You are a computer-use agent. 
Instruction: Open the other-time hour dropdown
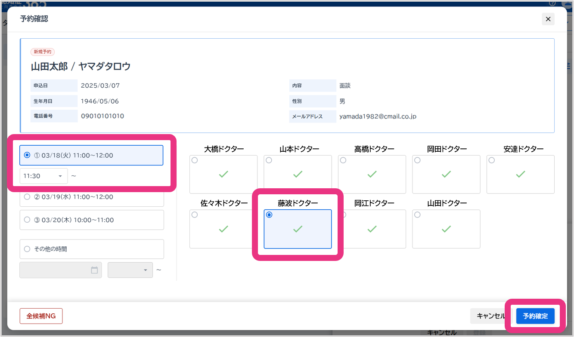coord(130,270)
